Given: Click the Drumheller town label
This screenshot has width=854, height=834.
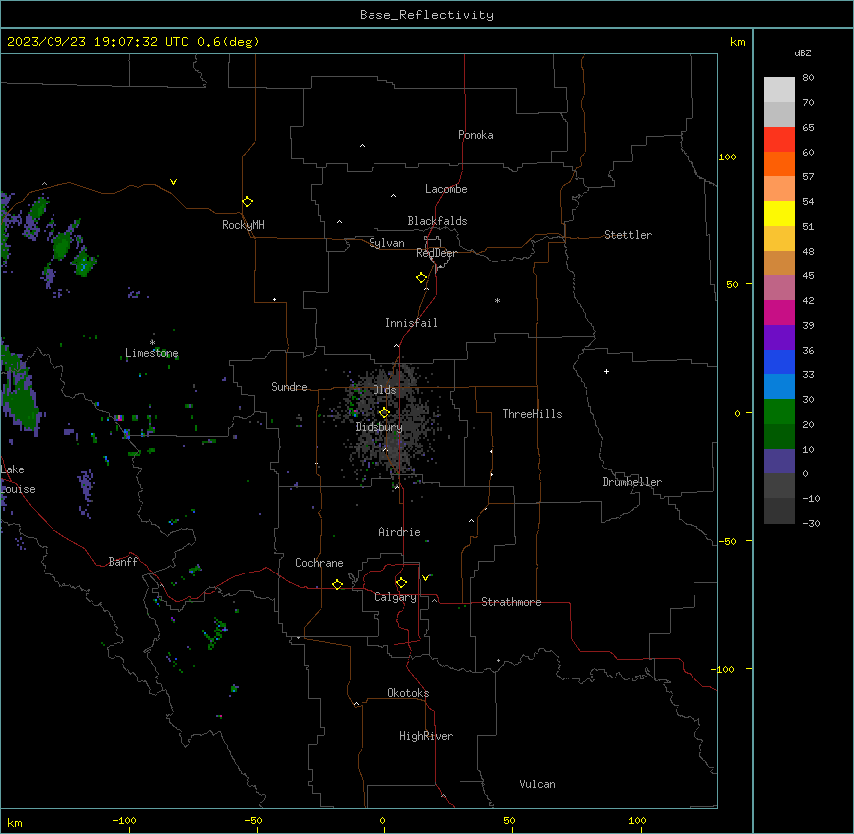Looking at the screenshot, I should click(x=632, y=482).
